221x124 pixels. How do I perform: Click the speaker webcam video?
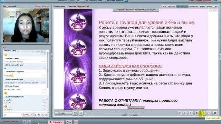26,25
